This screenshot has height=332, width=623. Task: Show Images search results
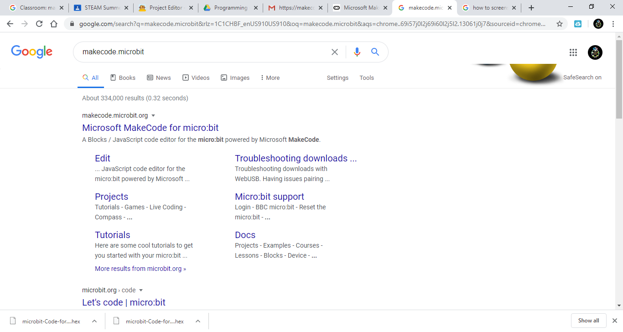235,78
